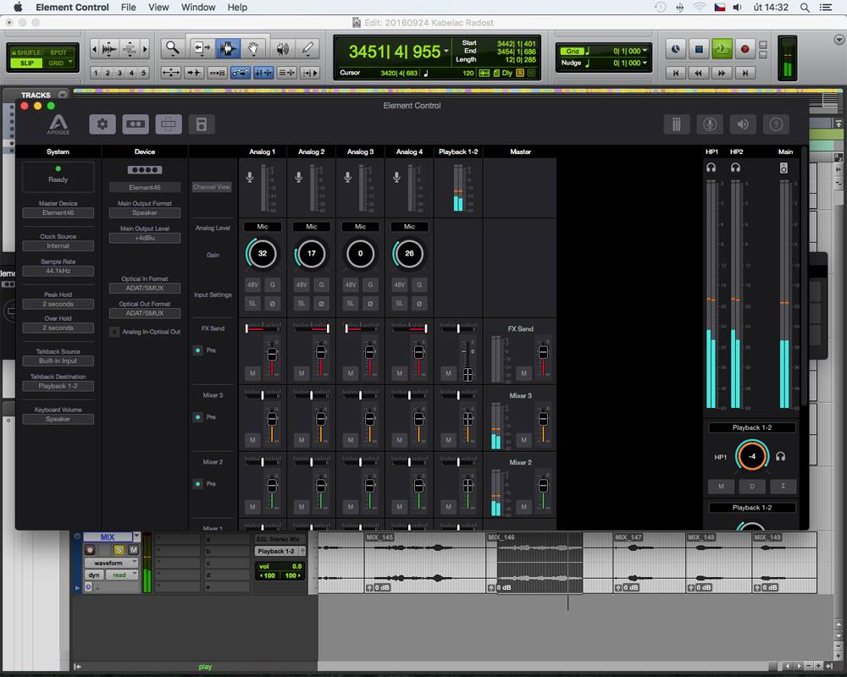847x677 pixels.
Task: Open the Clock Source dropdown showing Internal
Action: tap(58, 246)
